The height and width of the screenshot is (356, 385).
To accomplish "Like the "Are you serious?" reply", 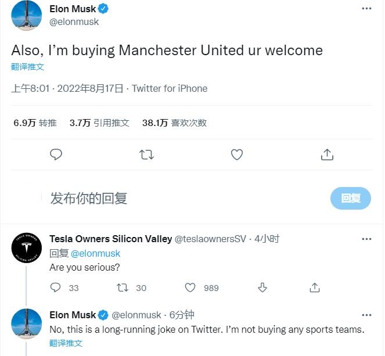I will pos(190,287).
